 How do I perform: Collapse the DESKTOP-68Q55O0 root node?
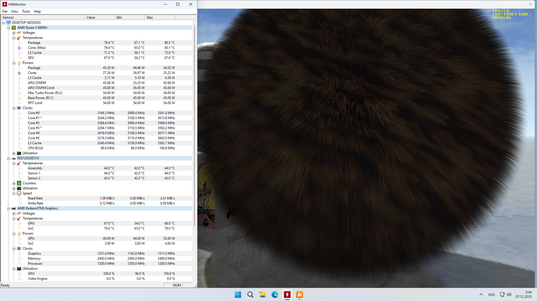click(x=4, y=23)
